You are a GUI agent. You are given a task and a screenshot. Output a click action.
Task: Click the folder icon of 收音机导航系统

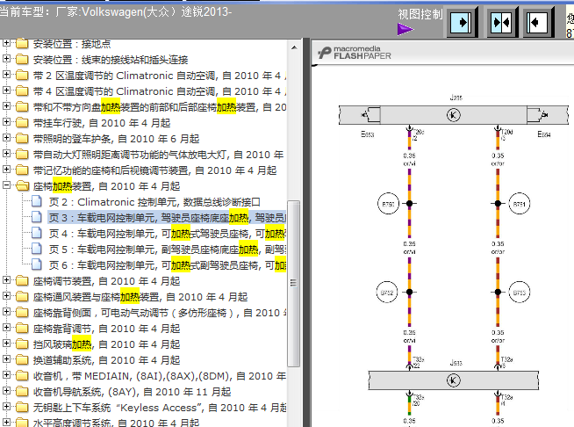coord(22,392)
